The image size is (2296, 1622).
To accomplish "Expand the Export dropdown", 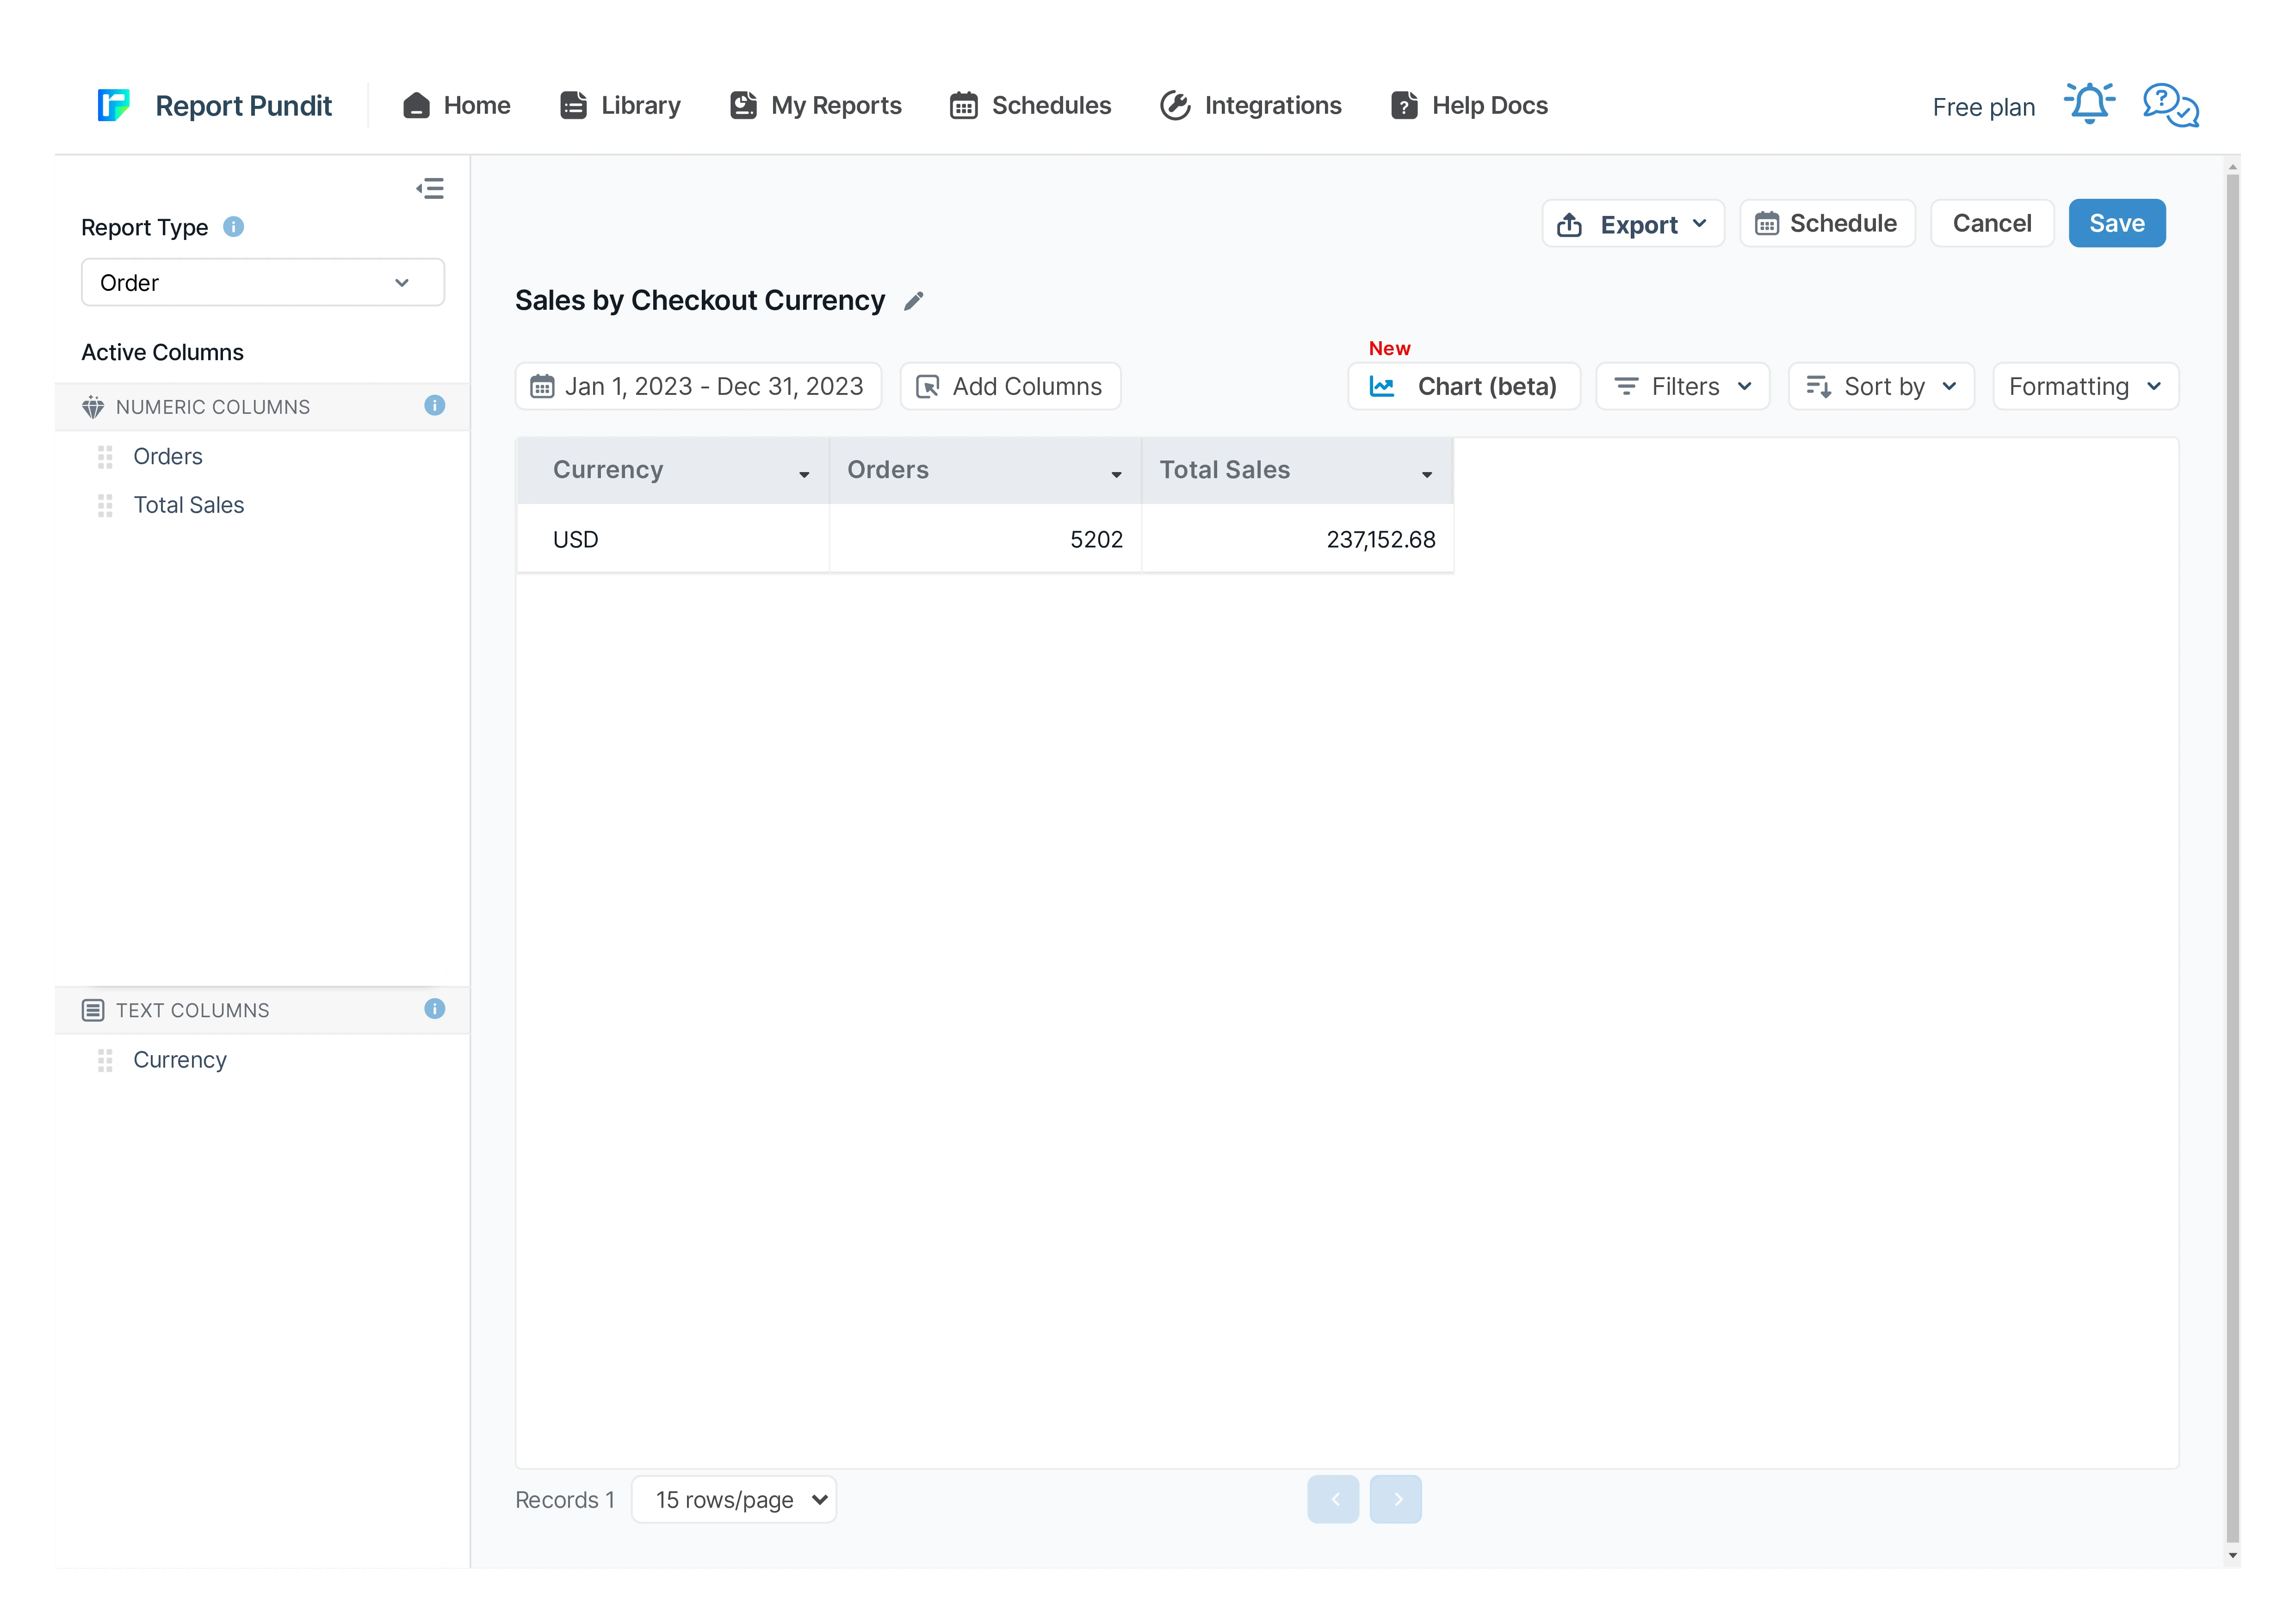I will [1632, 224].
